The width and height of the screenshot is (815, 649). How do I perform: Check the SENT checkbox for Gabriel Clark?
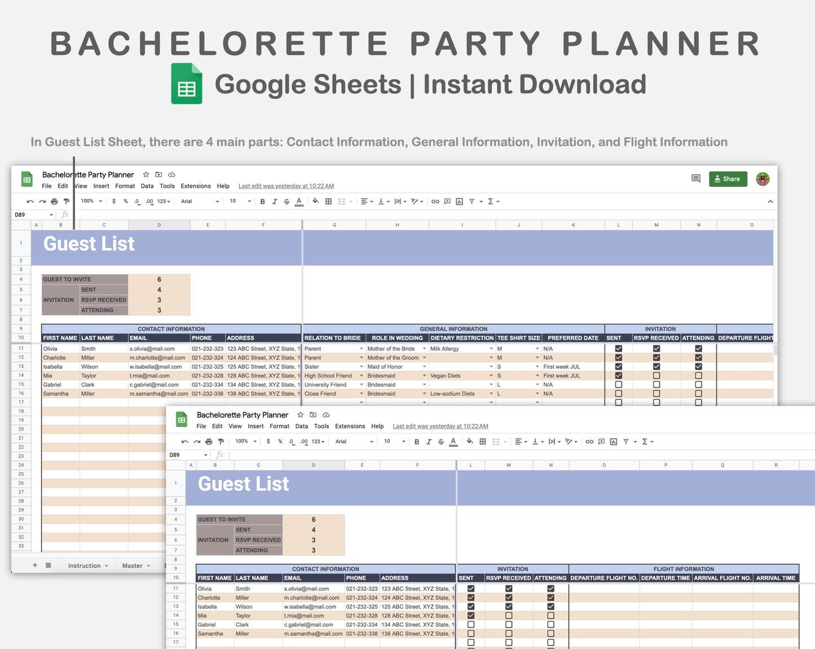618,384
